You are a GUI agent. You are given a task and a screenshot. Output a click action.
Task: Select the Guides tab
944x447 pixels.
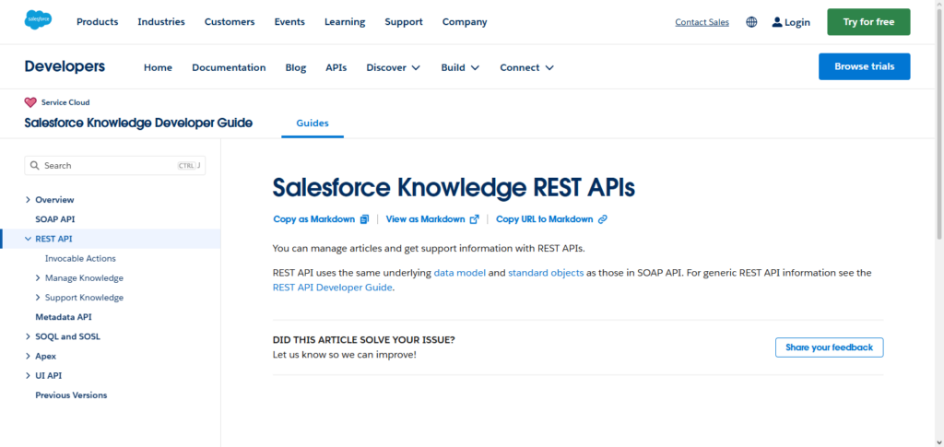313,124
